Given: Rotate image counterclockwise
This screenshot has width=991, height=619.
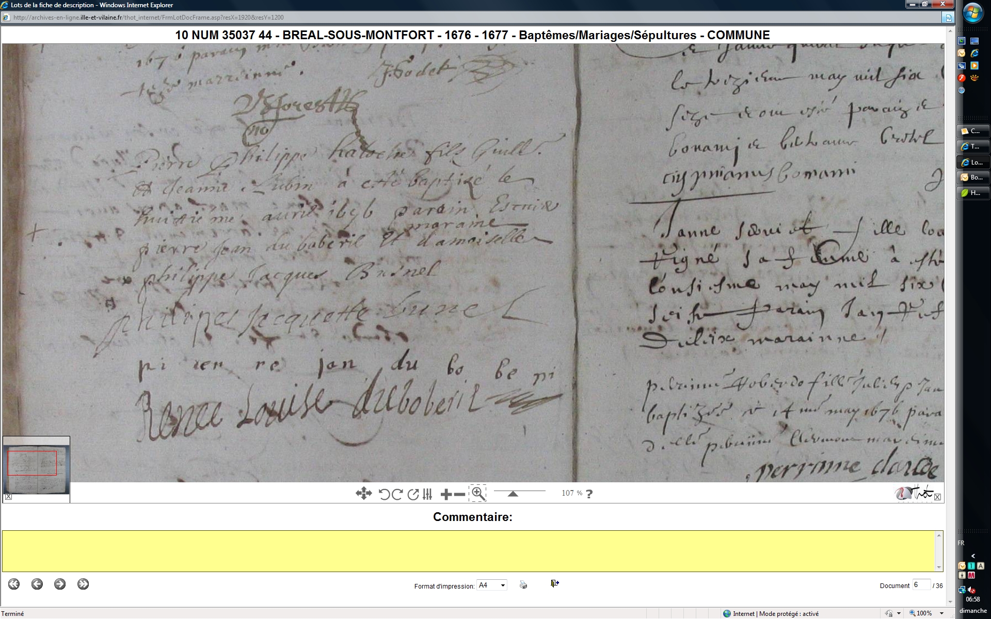Looking at the screenshot, I should (384, 494).
